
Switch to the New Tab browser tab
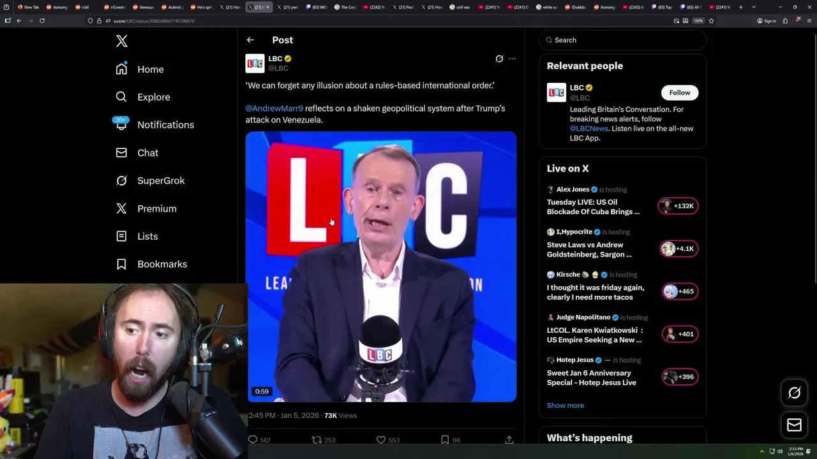(28, 7)
